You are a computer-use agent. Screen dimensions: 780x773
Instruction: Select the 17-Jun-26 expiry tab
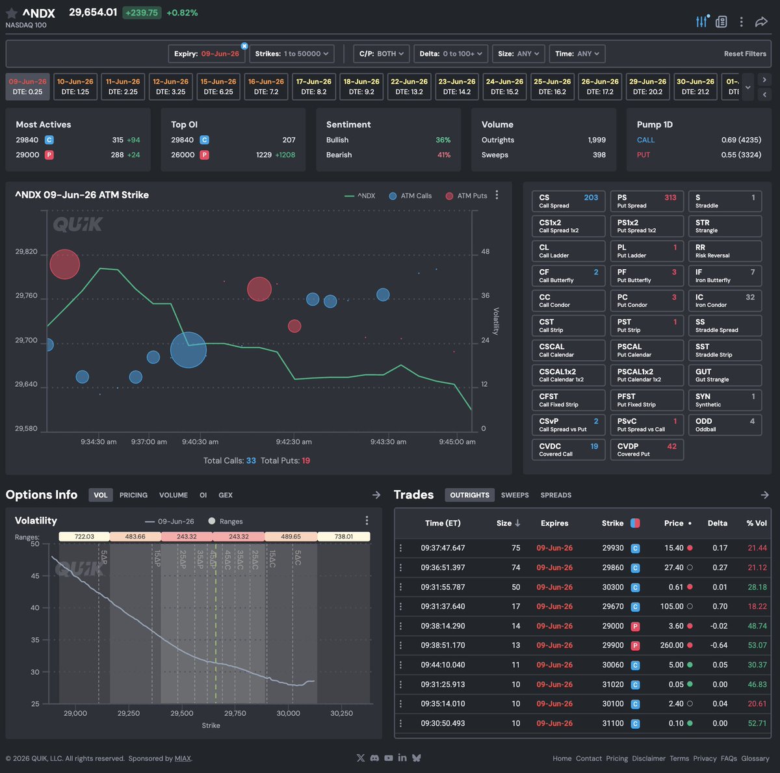click(314, 87)
